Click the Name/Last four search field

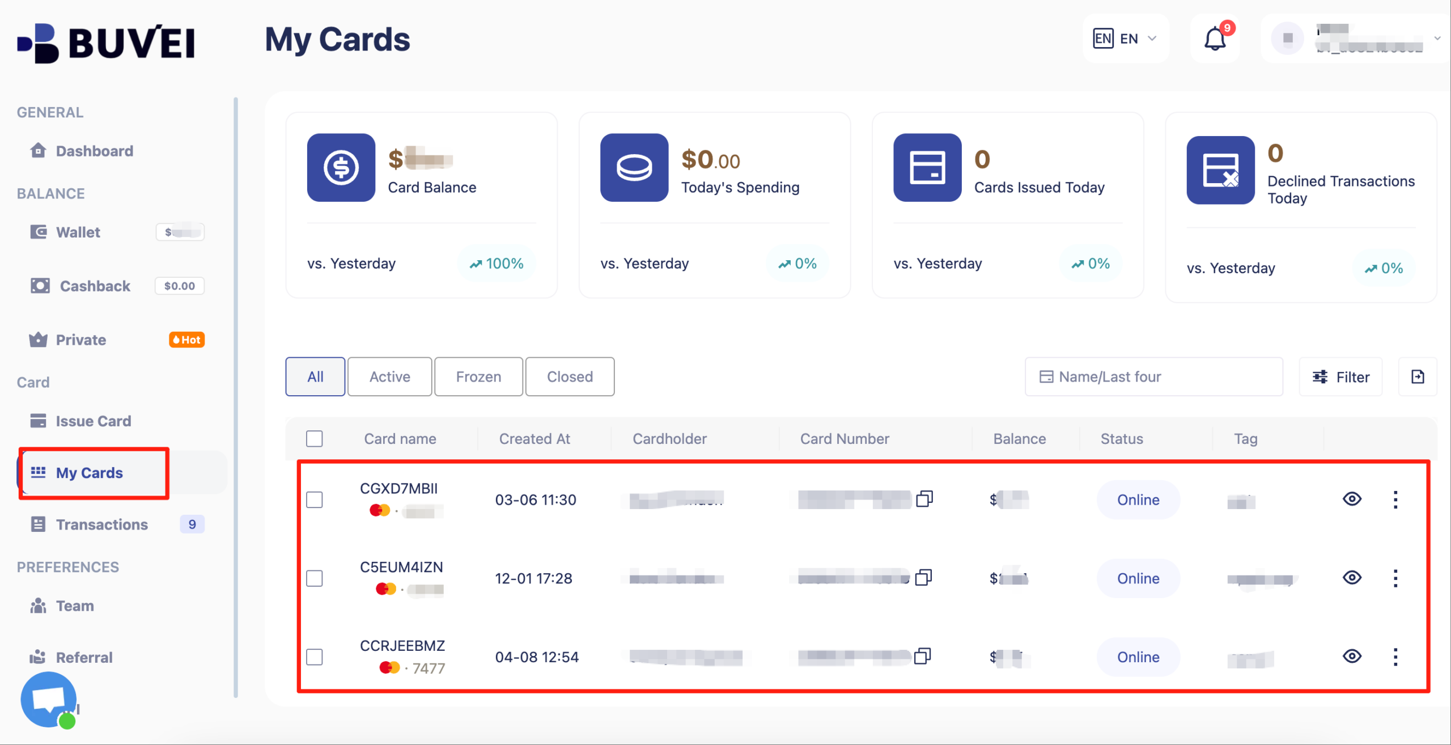click(1154, 376)
